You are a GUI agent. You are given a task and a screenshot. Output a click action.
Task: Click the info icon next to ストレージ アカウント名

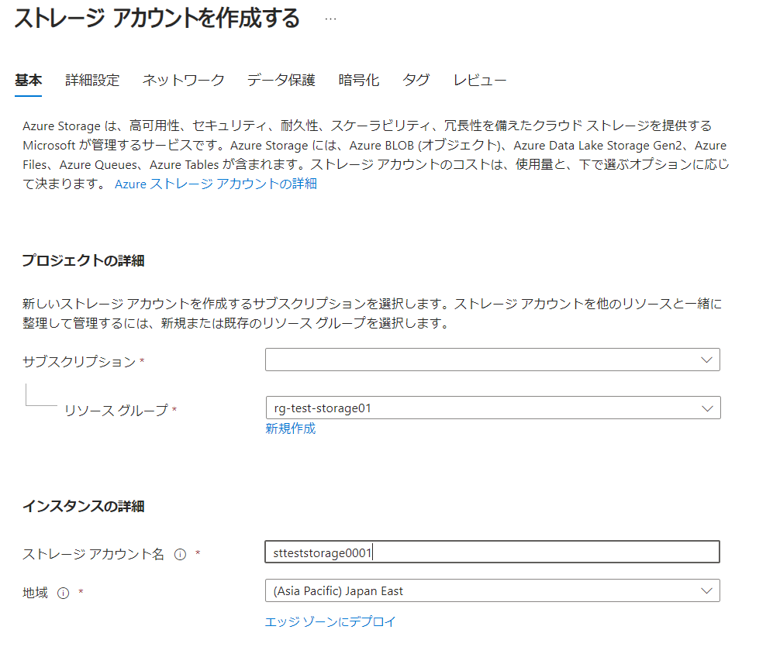181,554
